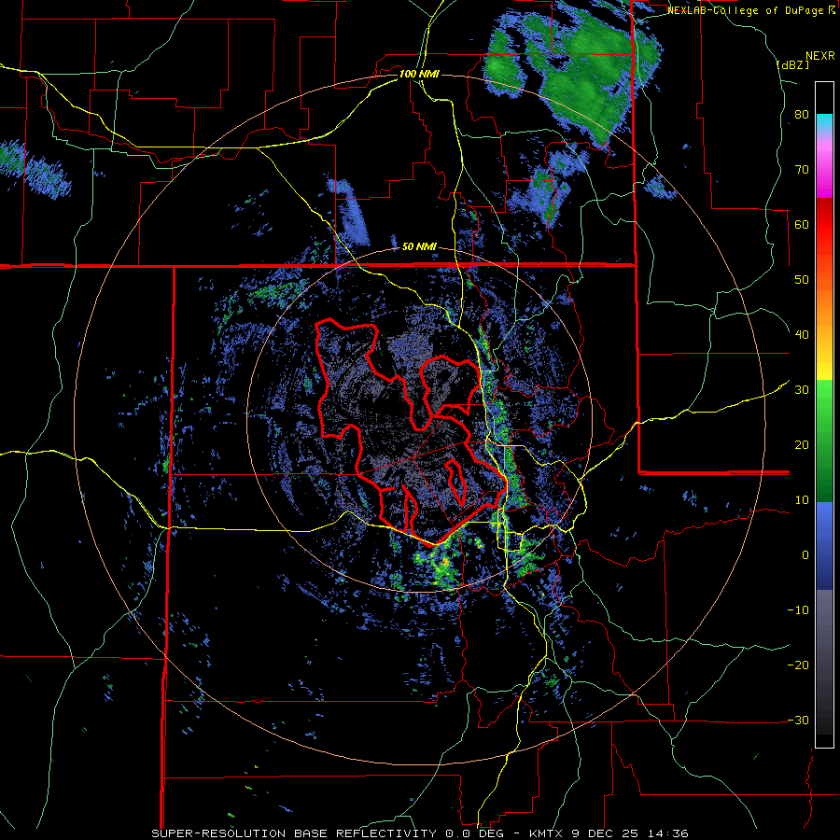Click the yellow-red echo core south of the lake

point(444,563)
